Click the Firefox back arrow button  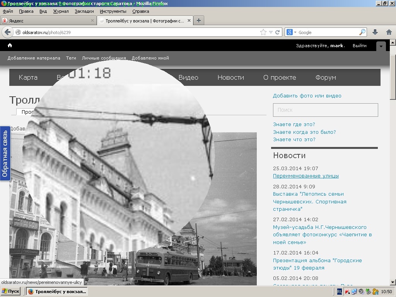pos(8,32)
